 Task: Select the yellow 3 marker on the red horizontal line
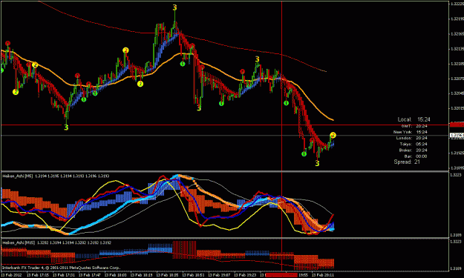click(x=66, y=128)
